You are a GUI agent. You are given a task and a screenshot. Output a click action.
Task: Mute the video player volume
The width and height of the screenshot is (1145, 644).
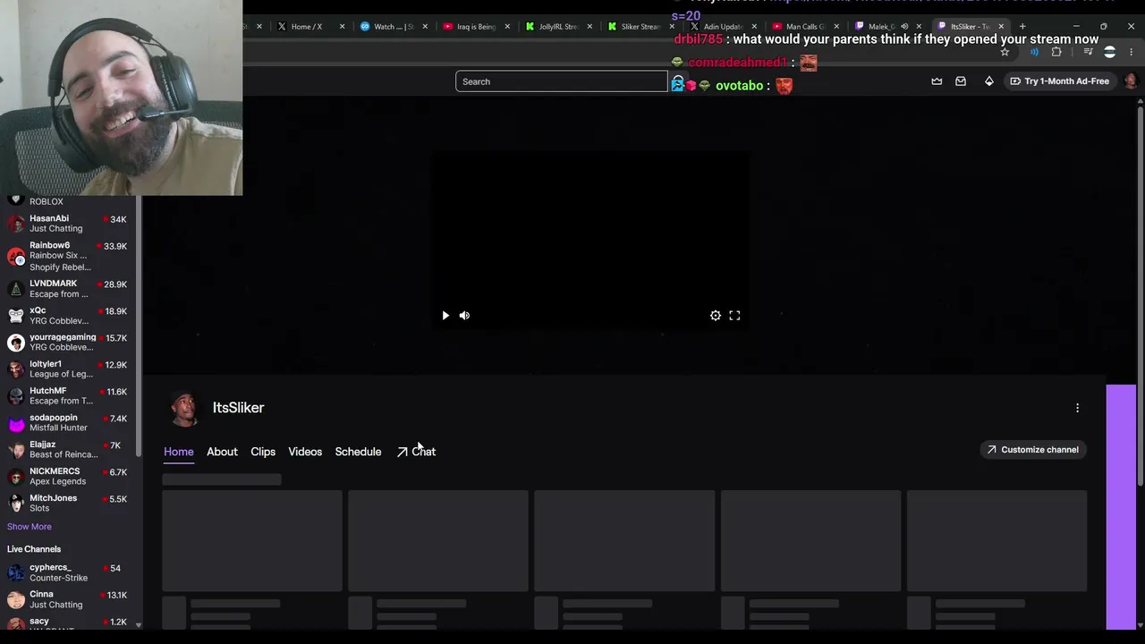(x=464, y=316)
